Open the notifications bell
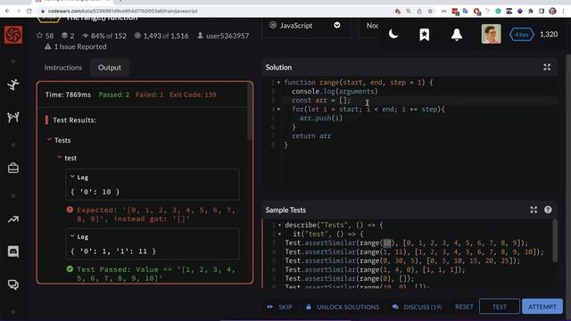This screenshot has width=571, height=321. [x=457, y=35]
